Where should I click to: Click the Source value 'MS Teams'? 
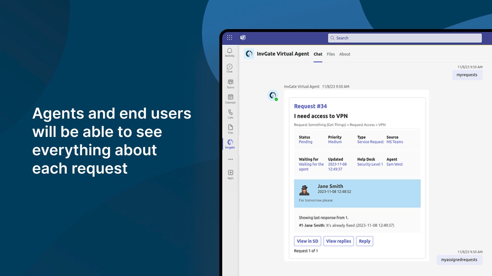[x=395, y=142]
